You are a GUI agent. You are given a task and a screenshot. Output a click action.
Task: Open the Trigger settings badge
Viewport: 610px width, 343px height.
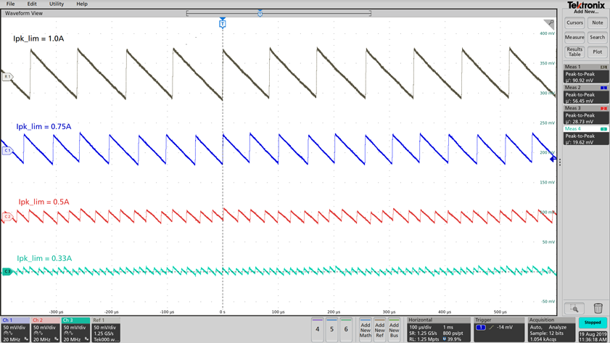tap(498, 329)
